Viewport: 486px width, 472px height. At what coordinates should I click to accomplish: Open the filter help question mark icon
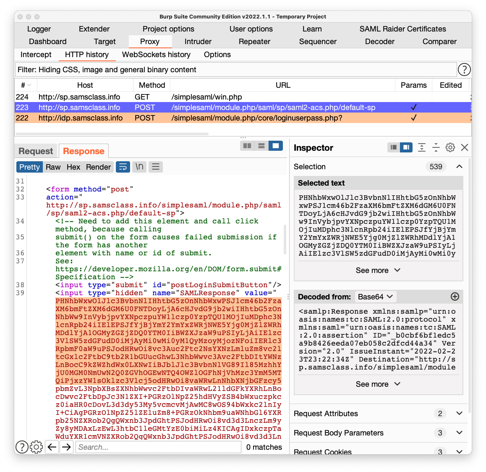pyautogui.click(x=464, y=69)
